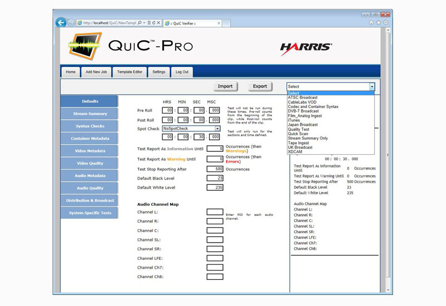The height and width of the screenshot is (306, 446).
Task: Choose Film_Analog Ingest template option
Action: (x=331, y=116)
